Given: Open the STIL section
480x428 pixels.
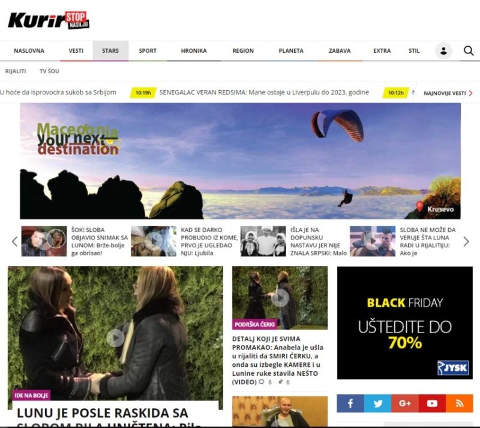Looking at the screenshot, I should 414,51.
